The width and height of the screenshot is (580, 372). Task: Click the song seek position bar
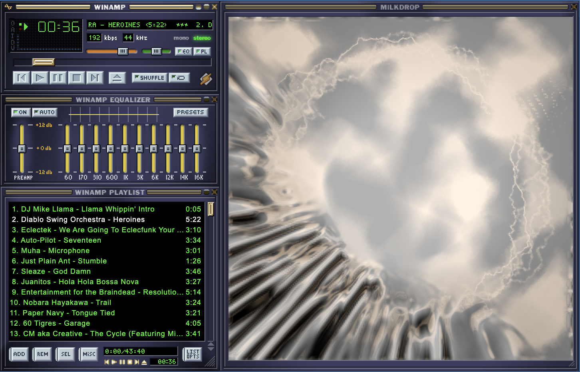(112, 62)
